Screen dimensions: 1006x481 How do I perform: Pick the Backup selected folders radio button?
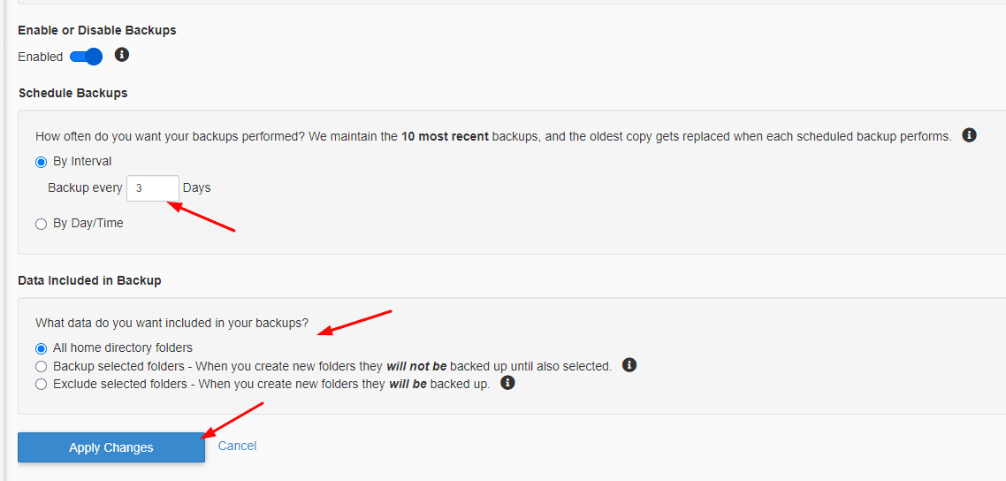pos(41,366)
